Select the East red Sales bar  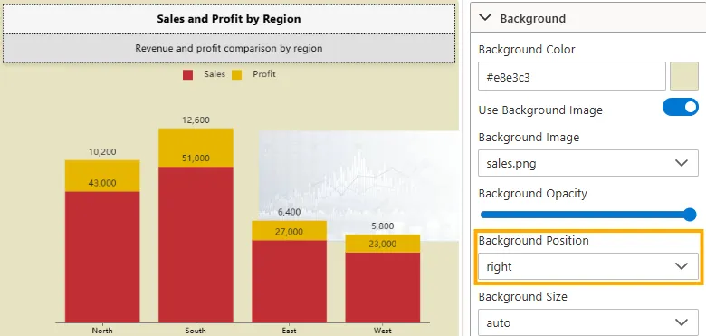(289, 282)
